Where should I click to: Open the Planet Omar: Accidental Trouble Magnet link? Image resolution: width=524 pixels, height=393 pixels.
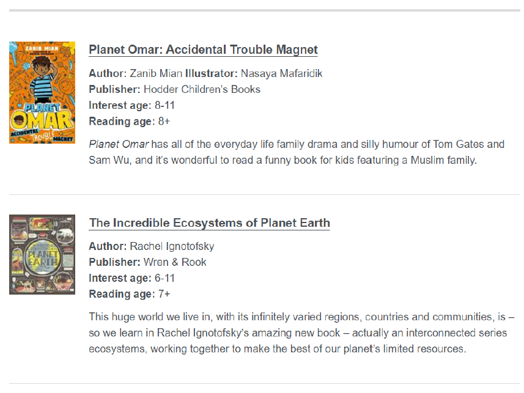[203, 50]
